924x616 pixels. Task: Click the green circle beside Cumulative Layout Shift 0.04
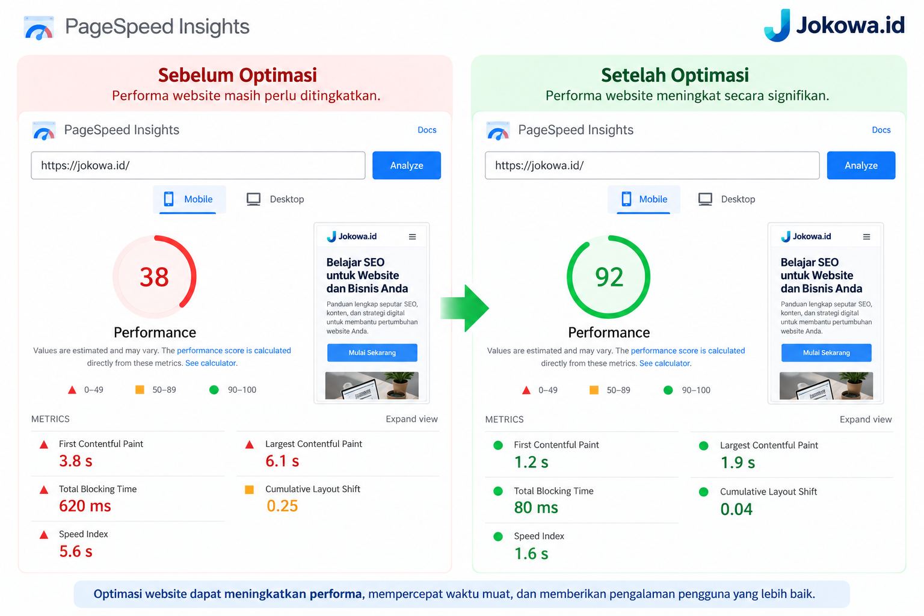tap(704, 491)
